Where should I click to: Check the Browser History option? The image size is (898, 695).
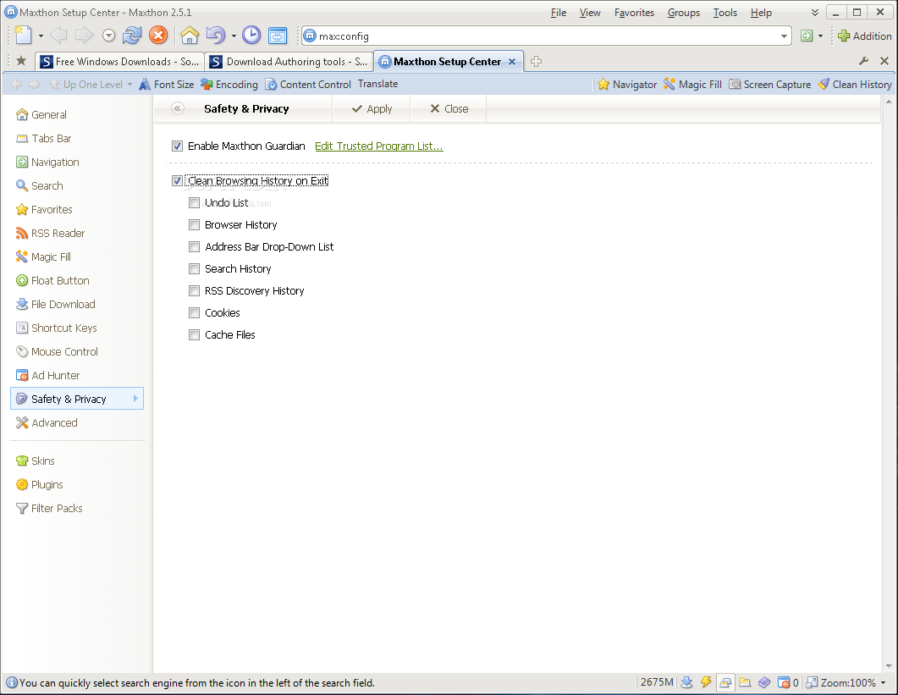pos(194,224)
